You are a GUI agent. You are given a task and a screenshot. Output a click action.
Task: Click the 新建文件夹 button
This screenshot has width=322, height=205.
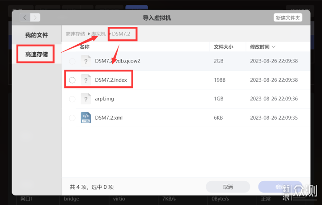288,17
